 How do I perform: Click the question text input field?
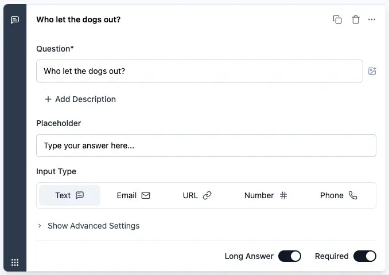(x=200, y=71)
